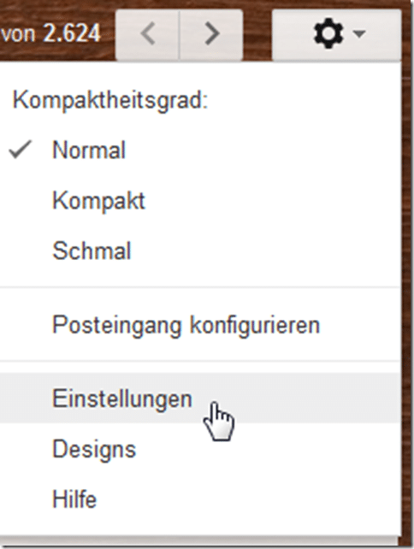
Task: Click the highlighted Einstellungen row
Action: click(200, 398)
